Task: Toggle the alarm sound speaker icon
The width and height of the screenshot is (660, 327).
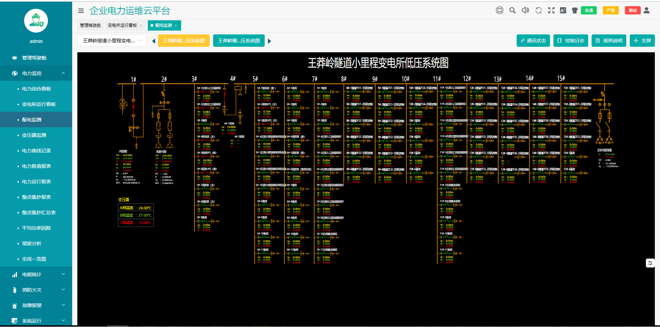Action: [525, 10]
